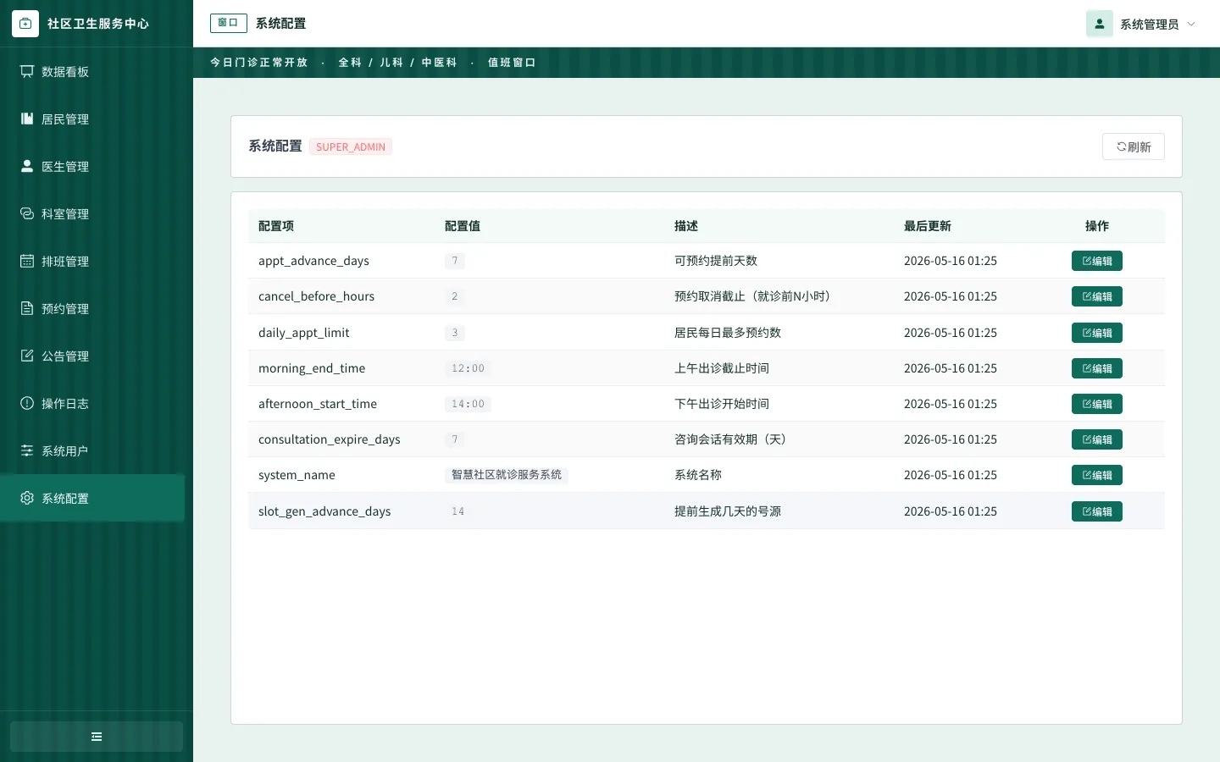This screenshot has width=1220, height=762.
Task: Click the 值班窗口 banner text
Action: (512, 63)
